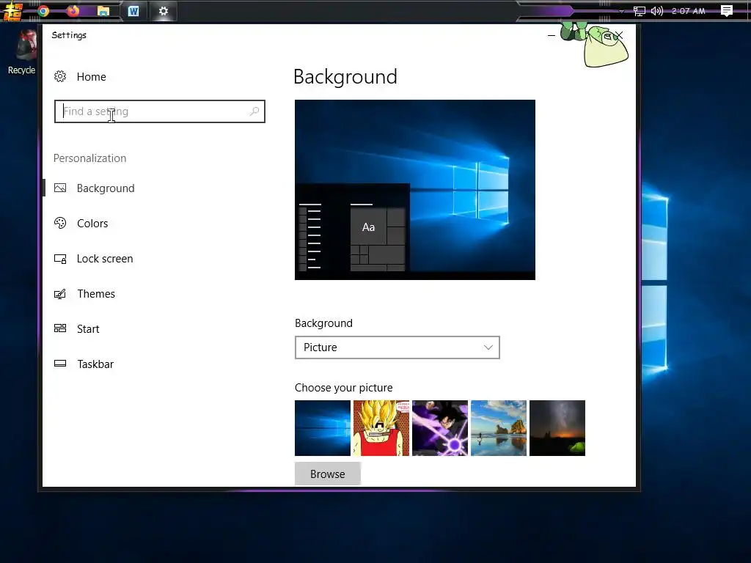The image size is (751, 563).
Task: Select Background in Personalization list
Action: [x=106, y=188]
